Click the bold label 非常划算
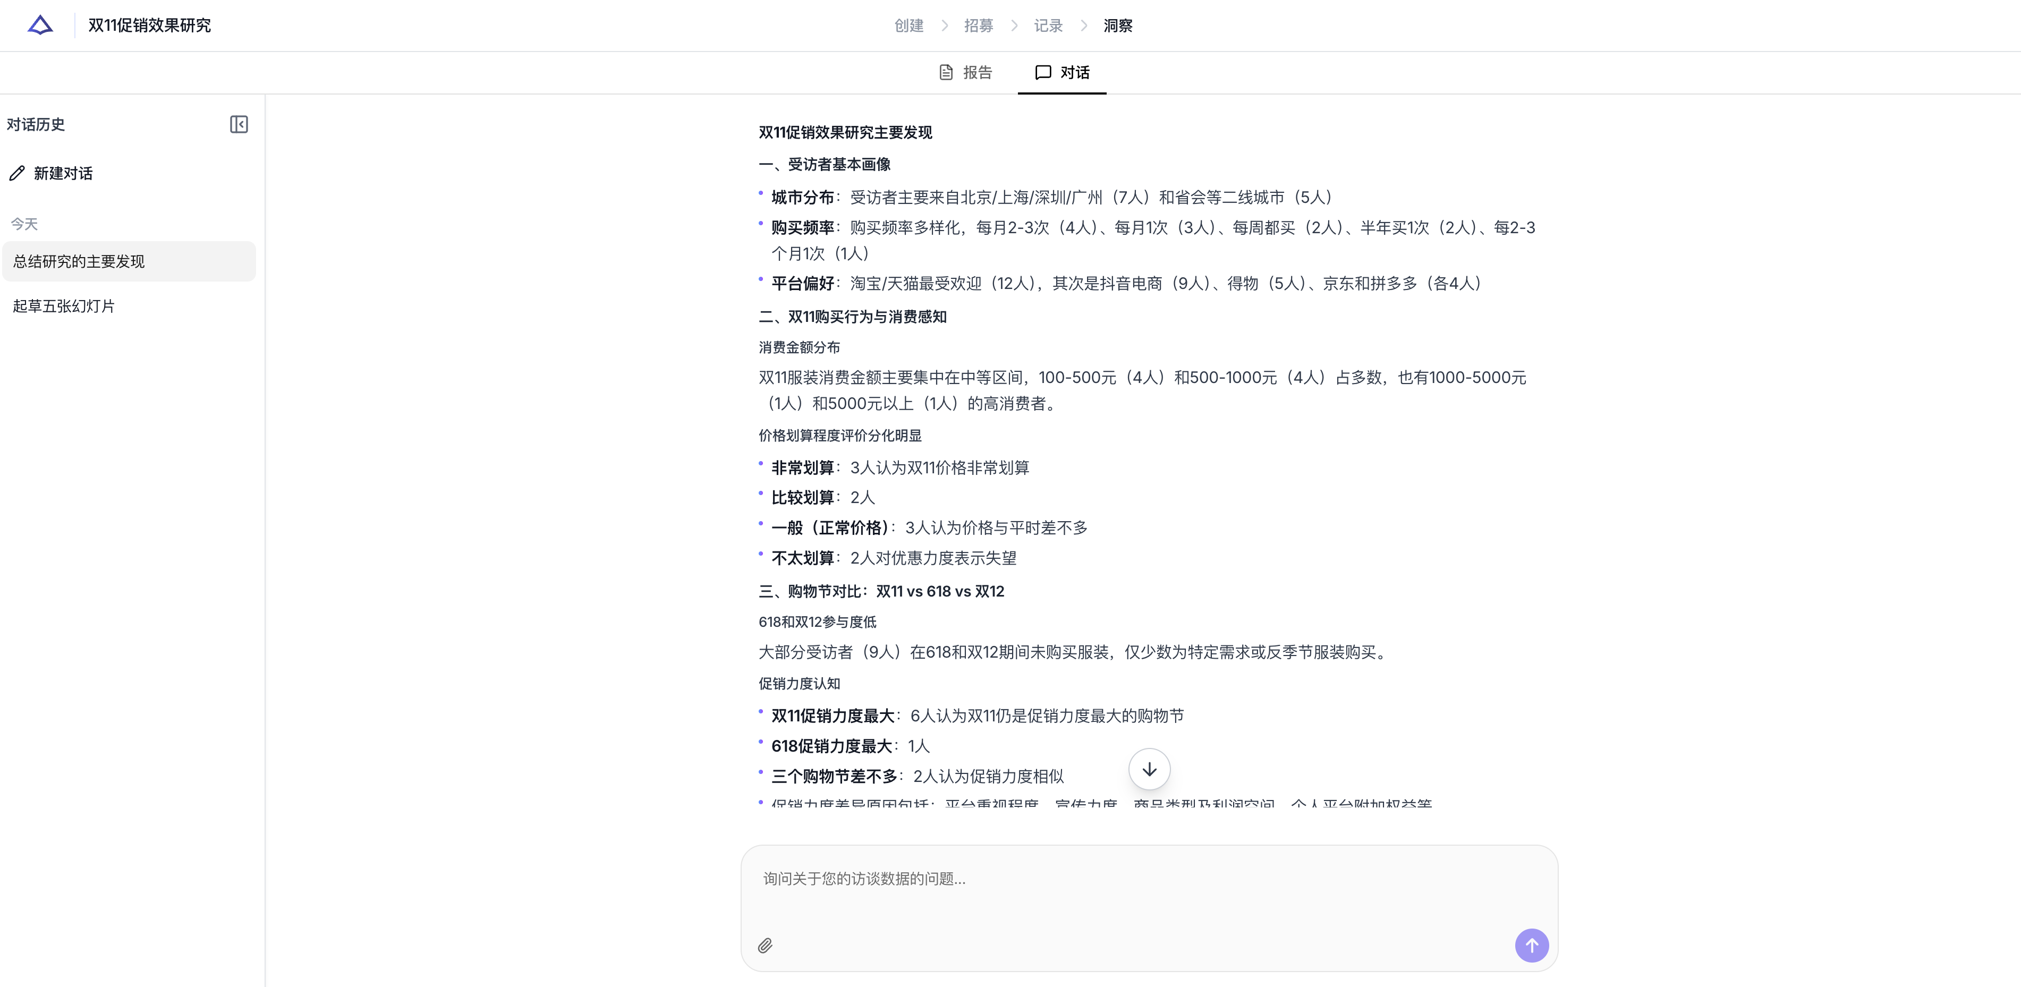Viewport: 2021px width, 987px height. [x=803, y=467]
